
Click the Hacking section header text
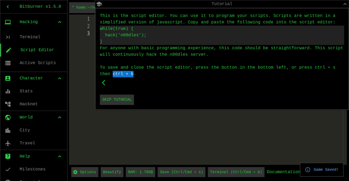tap(29, 22)
